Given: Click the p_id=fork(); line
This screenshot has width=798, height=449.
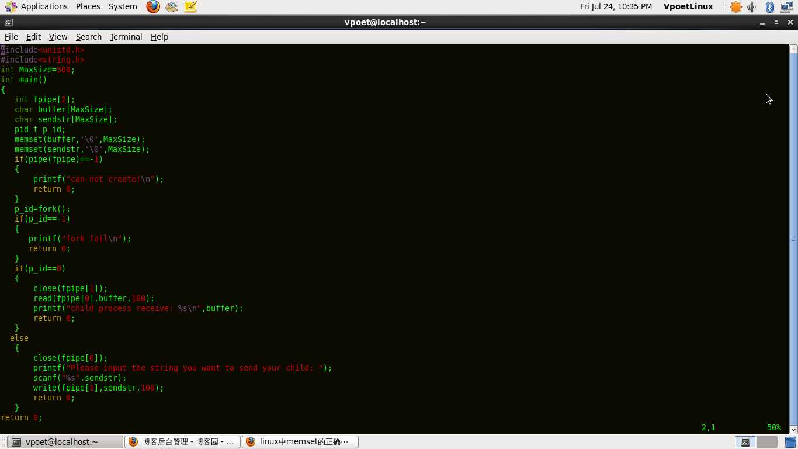Looking at the screenshot, I should tap(43, 209).
